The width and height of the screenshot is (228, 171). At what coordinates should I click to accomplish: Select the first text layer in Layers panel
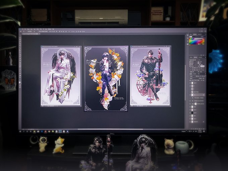coord(197,98)
